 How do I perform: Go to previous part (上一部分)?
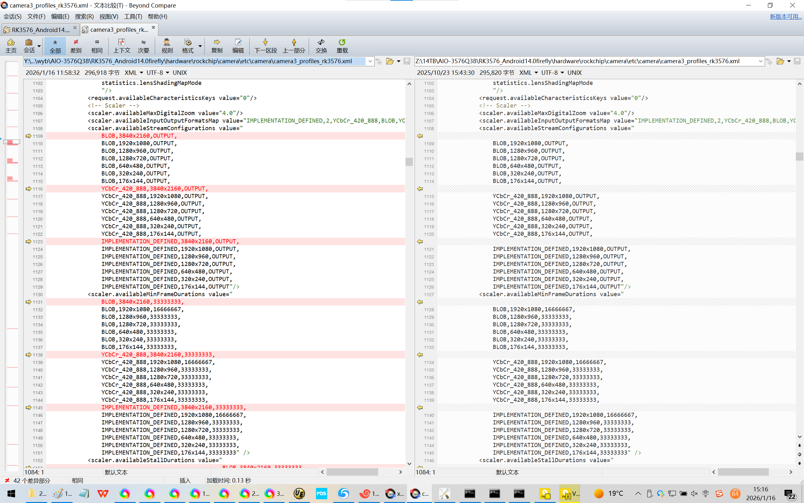[x=294, y=46]
